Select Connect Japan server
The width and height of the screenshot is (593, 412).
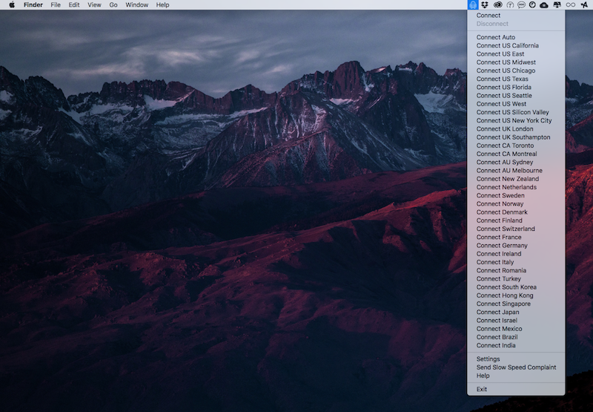[497, 312]
